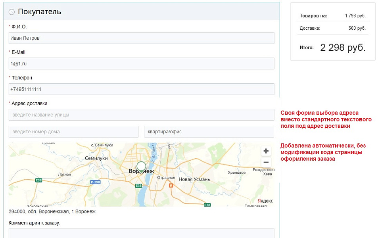Image resolution: width=378 pixels, height=238 pixels.
Task: Click the P-298 road shield on map
Action: pos(95,182)
